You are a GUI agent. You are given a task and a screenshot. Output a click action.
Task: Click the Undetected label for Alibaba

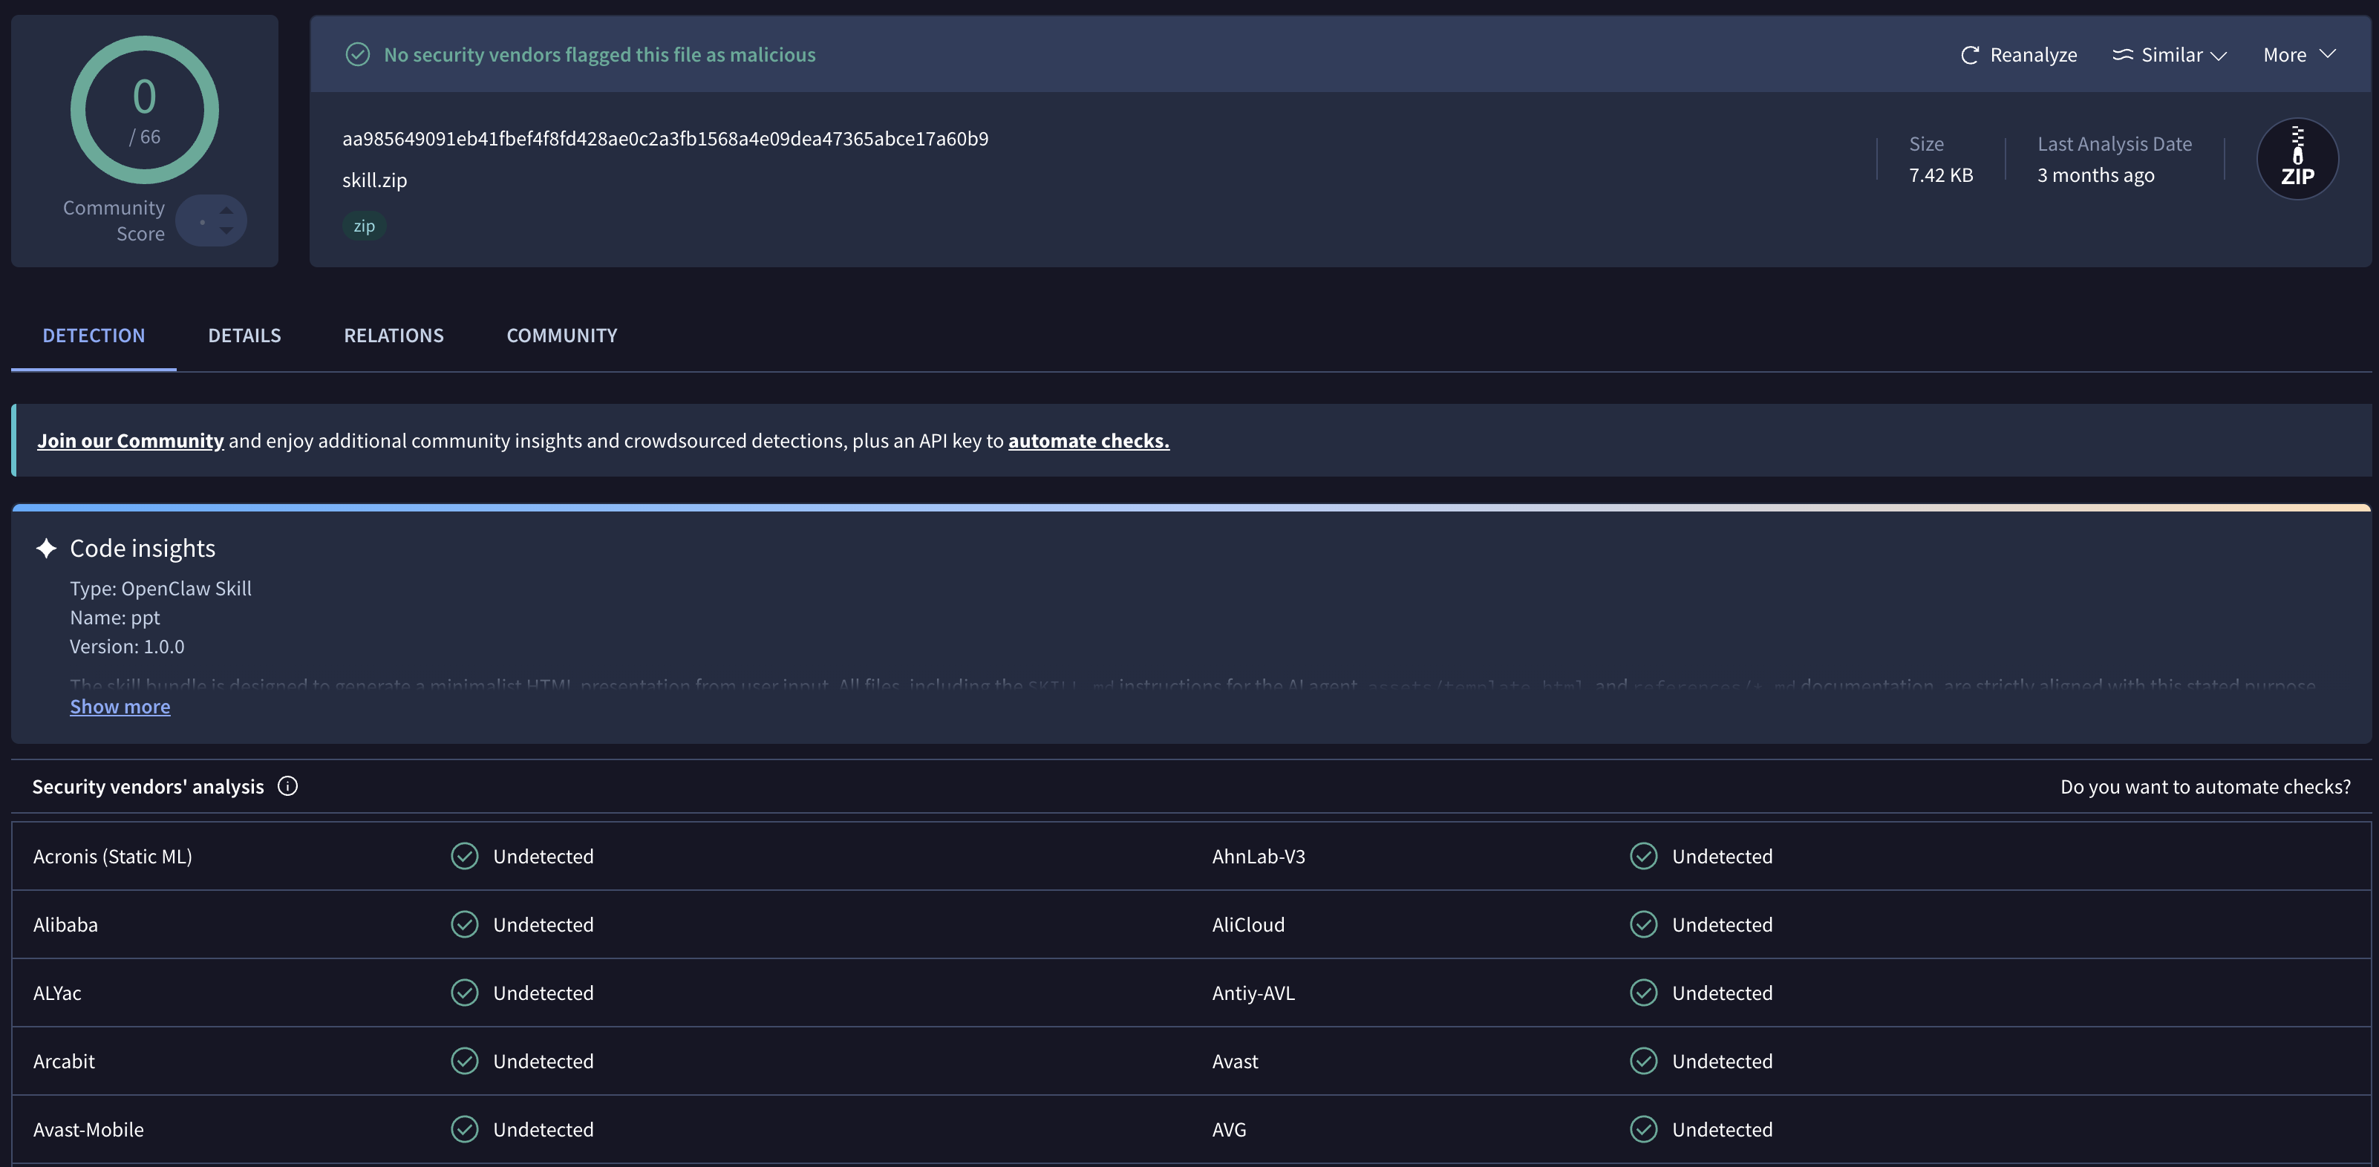coord(543,924)
